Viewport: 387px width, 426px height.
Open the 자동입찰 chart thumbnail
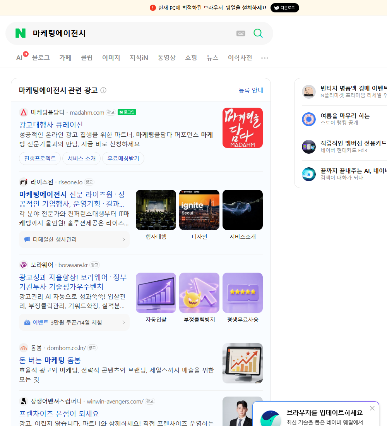pyautogui.click(x=156, y=293)
